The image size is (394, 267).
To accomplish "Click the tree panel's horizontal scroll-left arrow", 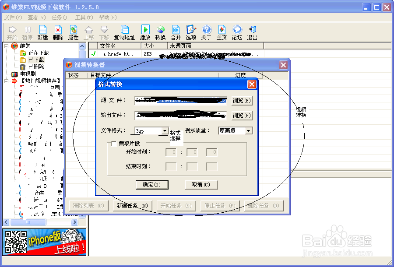I will (6, 222).
